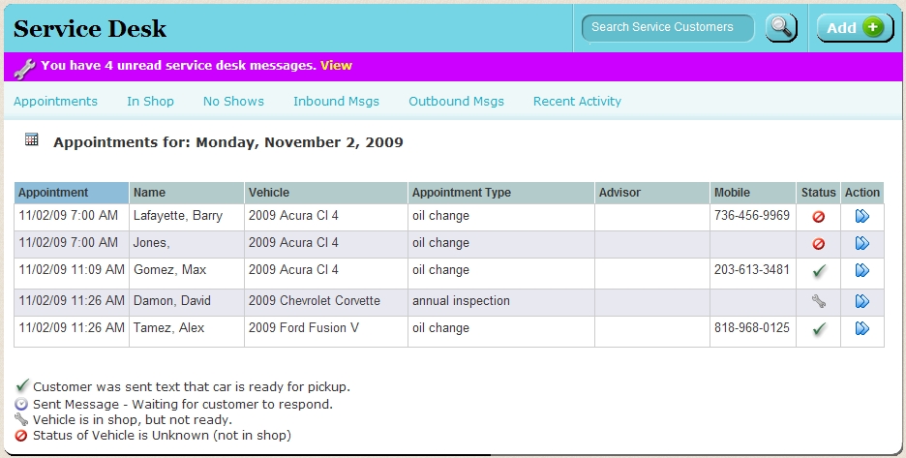Screen dimensions: 906x458
Task: Click the Advisor column header
Action: pos(652,193)
